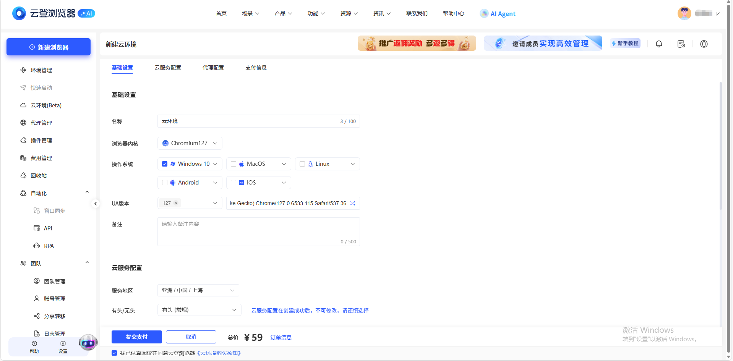Click the shuffle icon to randomize UA
733x361 pixels.
[352, 203]
